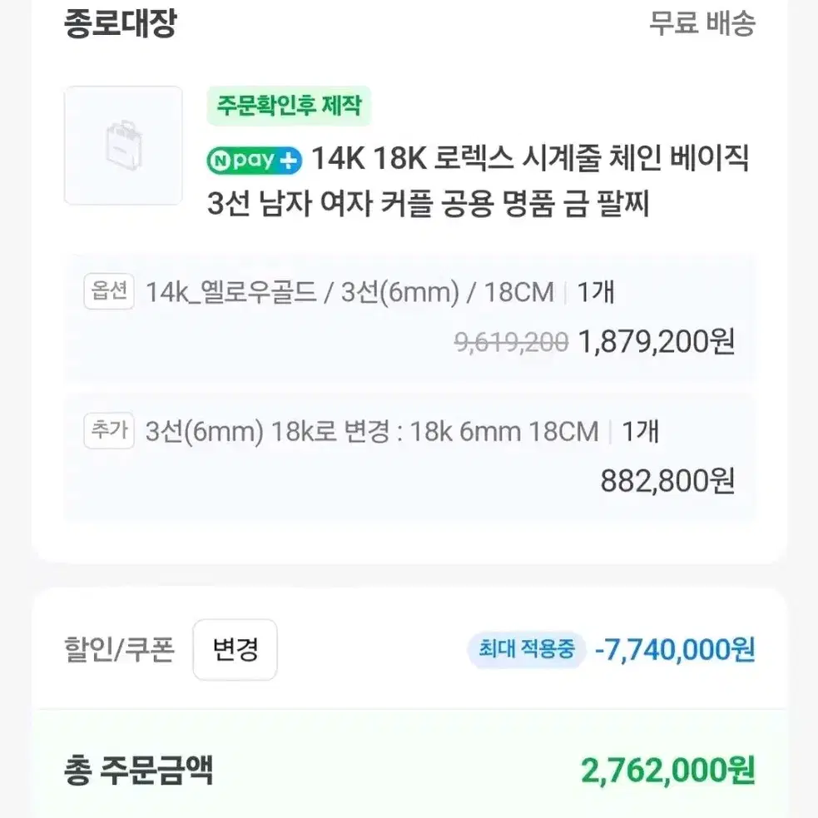Click the 1,879,200원 option price
The width and height of the screenshot is (818, 818).
(657, 342)
